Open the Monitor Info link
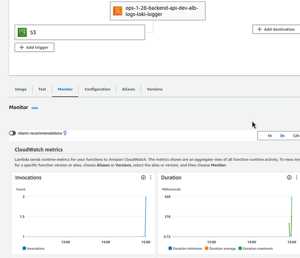The height and width of the screenshot is (258, 300). (34, 108)
